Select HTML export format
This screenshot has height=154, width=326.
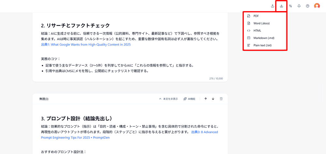pyautogui.click(x=257, y=31)
